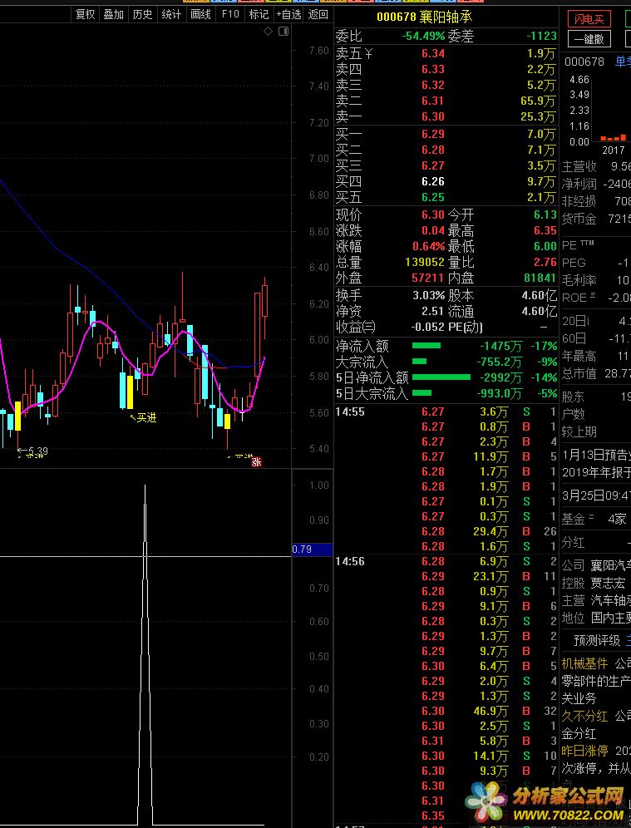Activate the 画线 drawing tool
Image resolution: width=631 pixels, height=828 pixels.
[201, 14]
